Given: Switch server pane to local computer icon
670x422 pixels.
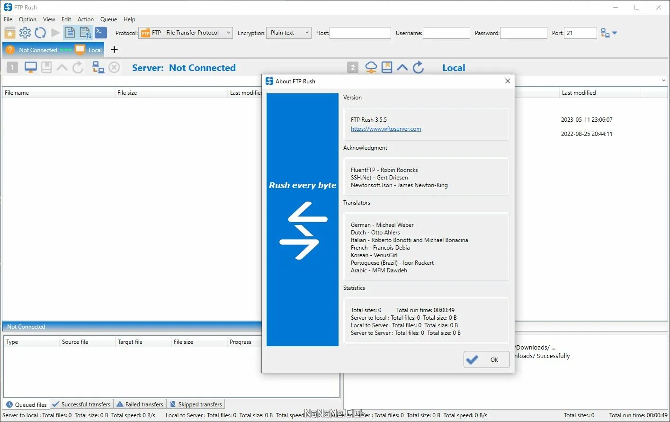Looking at the screenshot, I should tap(31, 68).
